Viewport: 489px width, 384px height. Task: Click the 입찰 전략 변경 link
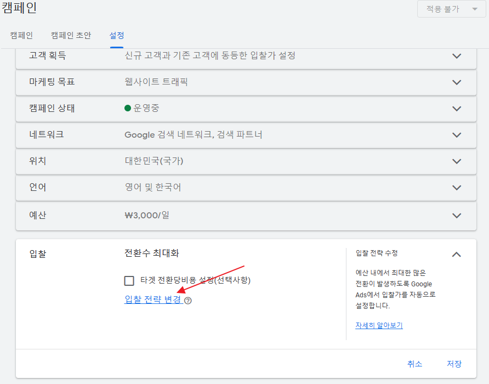click(153, 300)
